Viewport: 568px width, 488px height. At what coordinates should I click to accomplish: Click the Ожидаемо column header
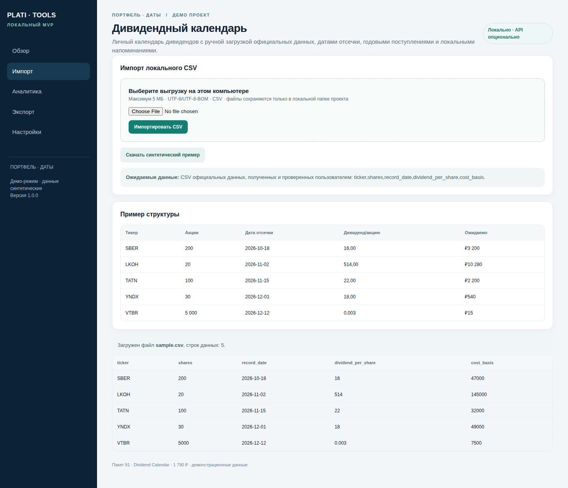pos(476,233)
